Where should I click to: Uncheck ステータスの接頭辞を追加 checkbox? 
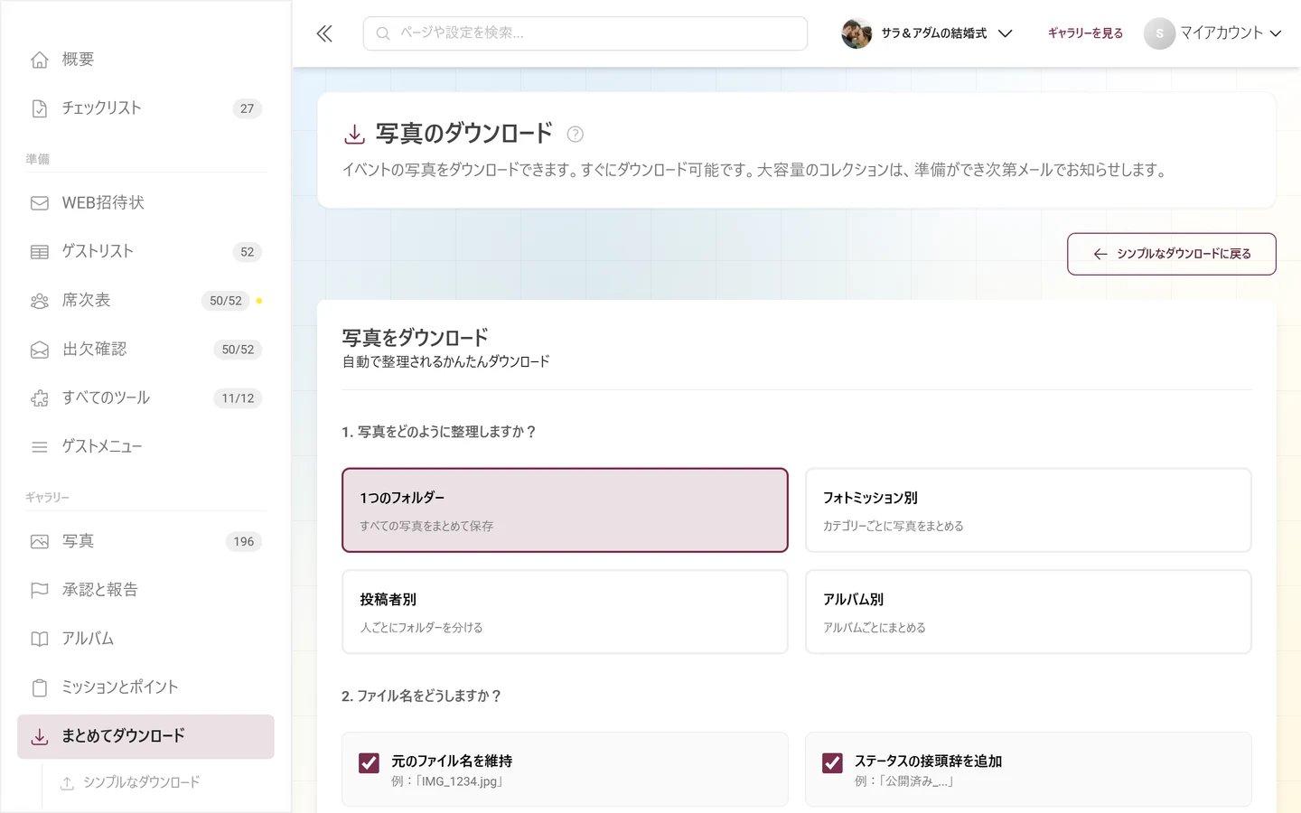(x=832, y=763)
